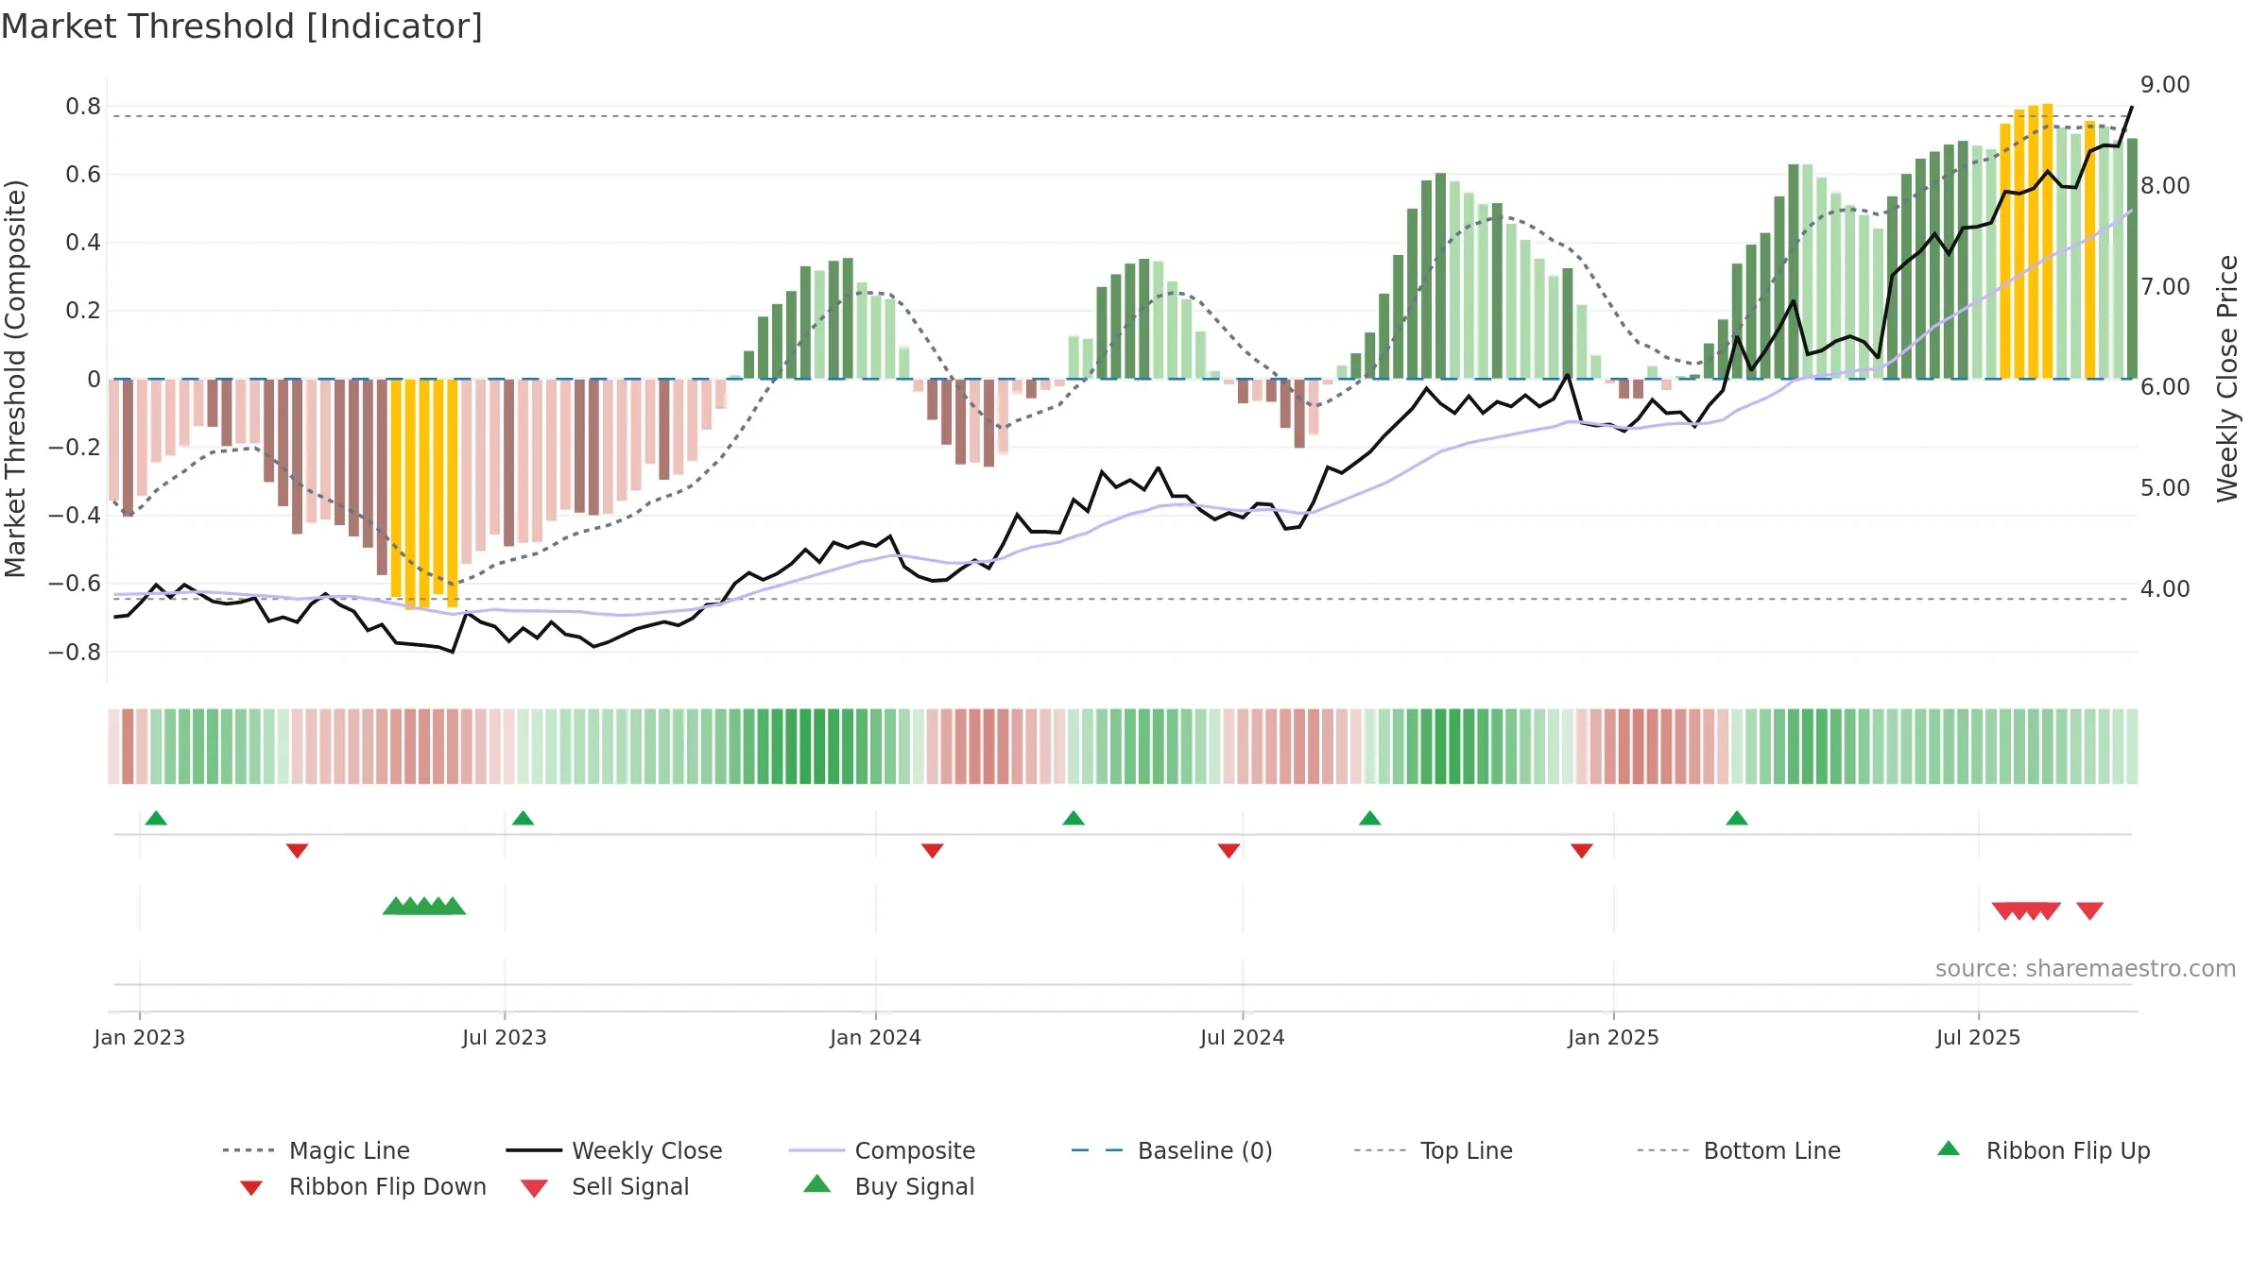Click the 4.00 right-axis price label
Image resolution: width=2268 pixels, height=1275 pixels.
coord(2165,589)
